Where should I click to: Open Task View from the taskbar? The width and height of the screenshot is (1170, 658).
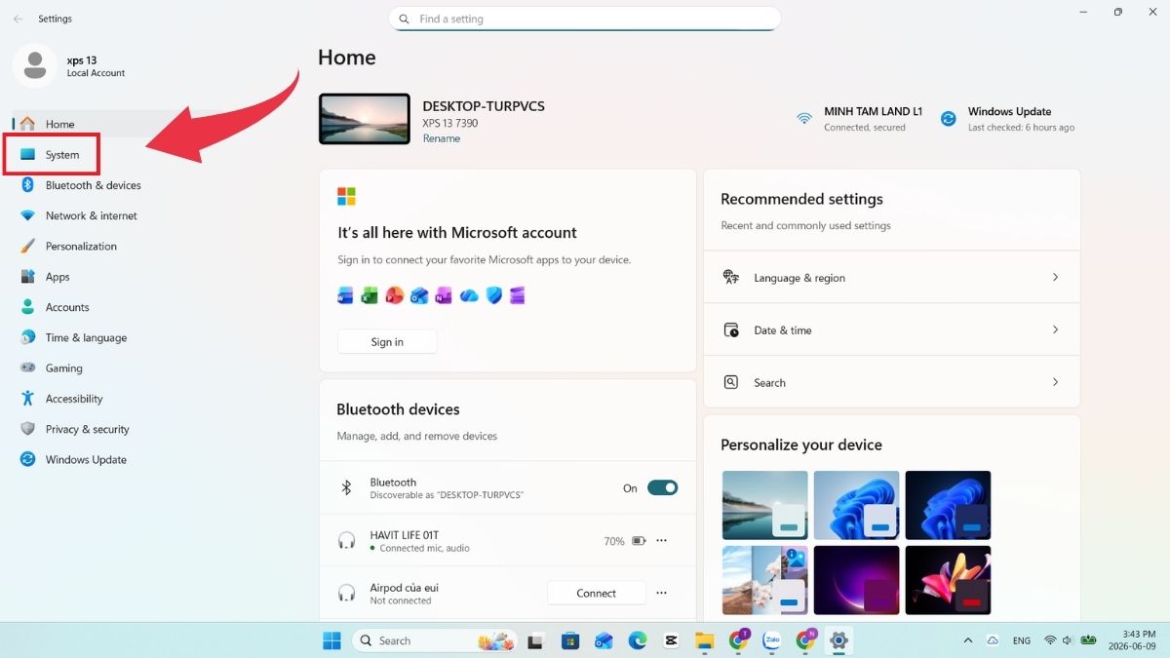[x=535, y=640]
